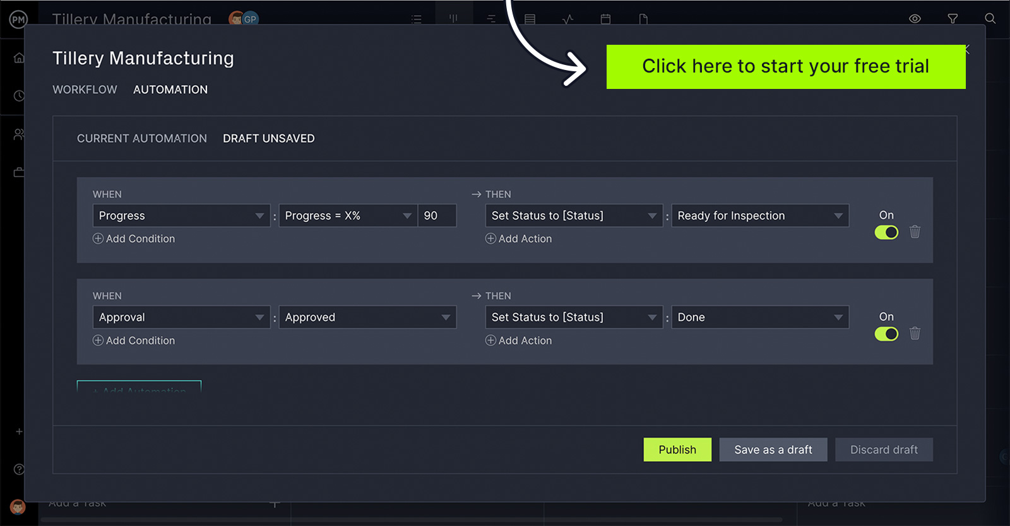The height and width of the screenshot is (526, 1010).
Task: Click the GP member avatar in header
Action: 251,19
